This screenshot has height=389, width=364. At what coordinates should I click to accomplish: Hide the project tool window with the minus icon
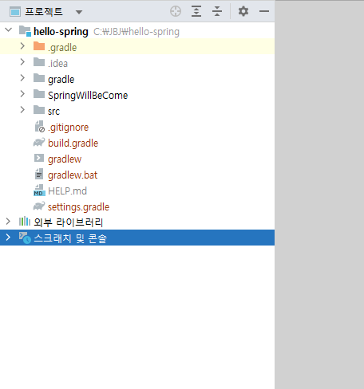pos(264,11)
